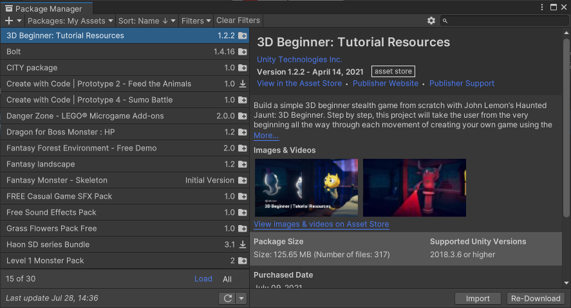Open the Publisher Support link
Screen dimensions: 571x308
click(x=462, y=84)
